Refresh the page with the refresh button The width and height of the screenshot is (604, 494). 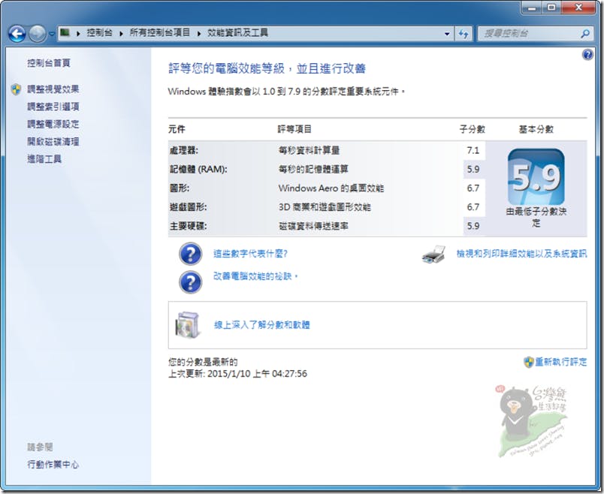[x=463, y=34]
